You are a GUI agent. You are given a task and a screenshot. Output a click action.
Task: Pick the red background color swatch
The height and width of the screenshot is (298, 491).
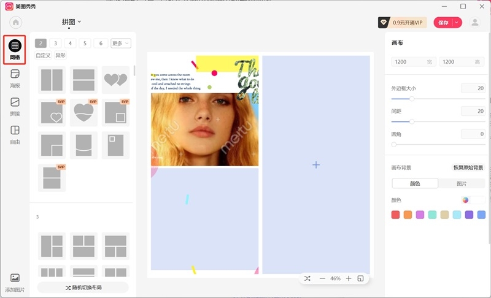pos(396,215)
